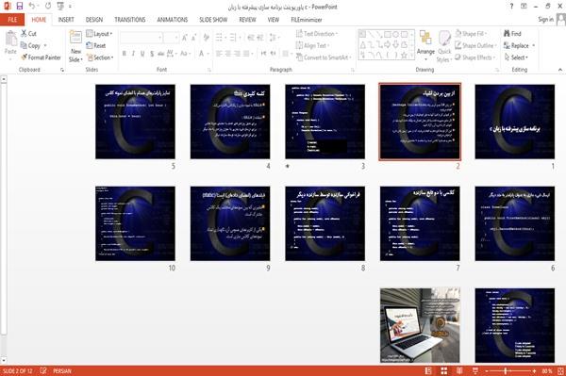Click the Paste clipboard icon
The height and width of the screenshot is (376, 566).
10,39
